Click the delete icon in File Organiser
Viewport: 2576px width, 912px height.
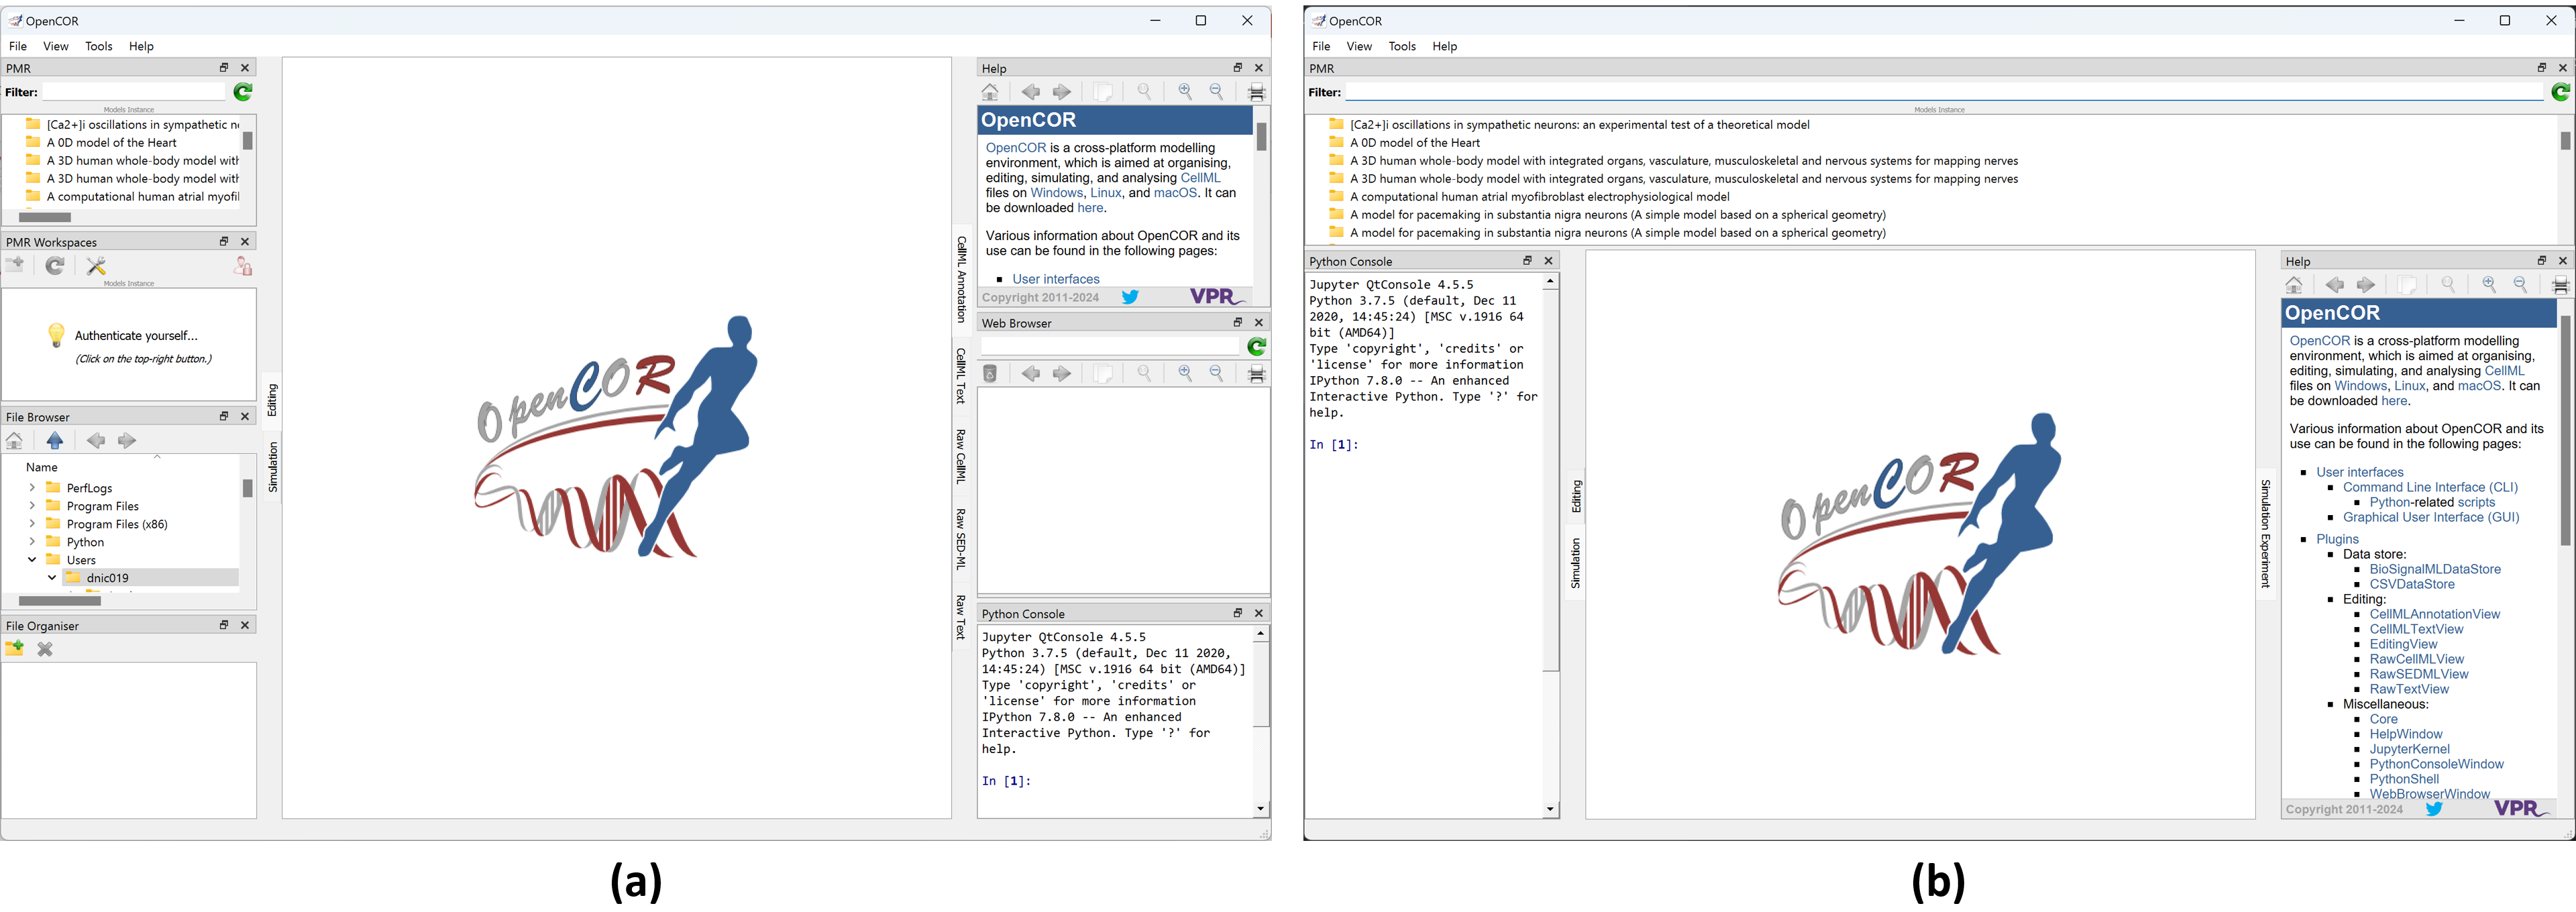(45, 649)
